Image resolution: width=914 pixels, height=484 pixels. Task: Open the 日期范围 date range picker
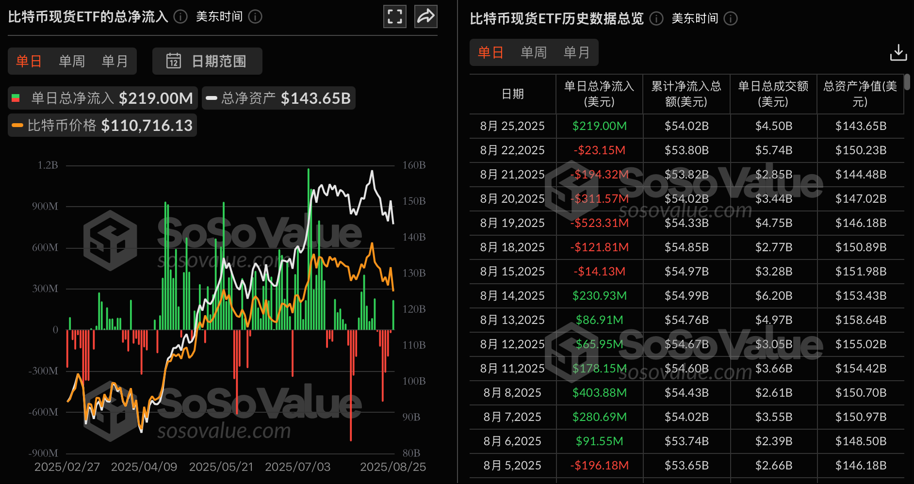pos(207,61)
